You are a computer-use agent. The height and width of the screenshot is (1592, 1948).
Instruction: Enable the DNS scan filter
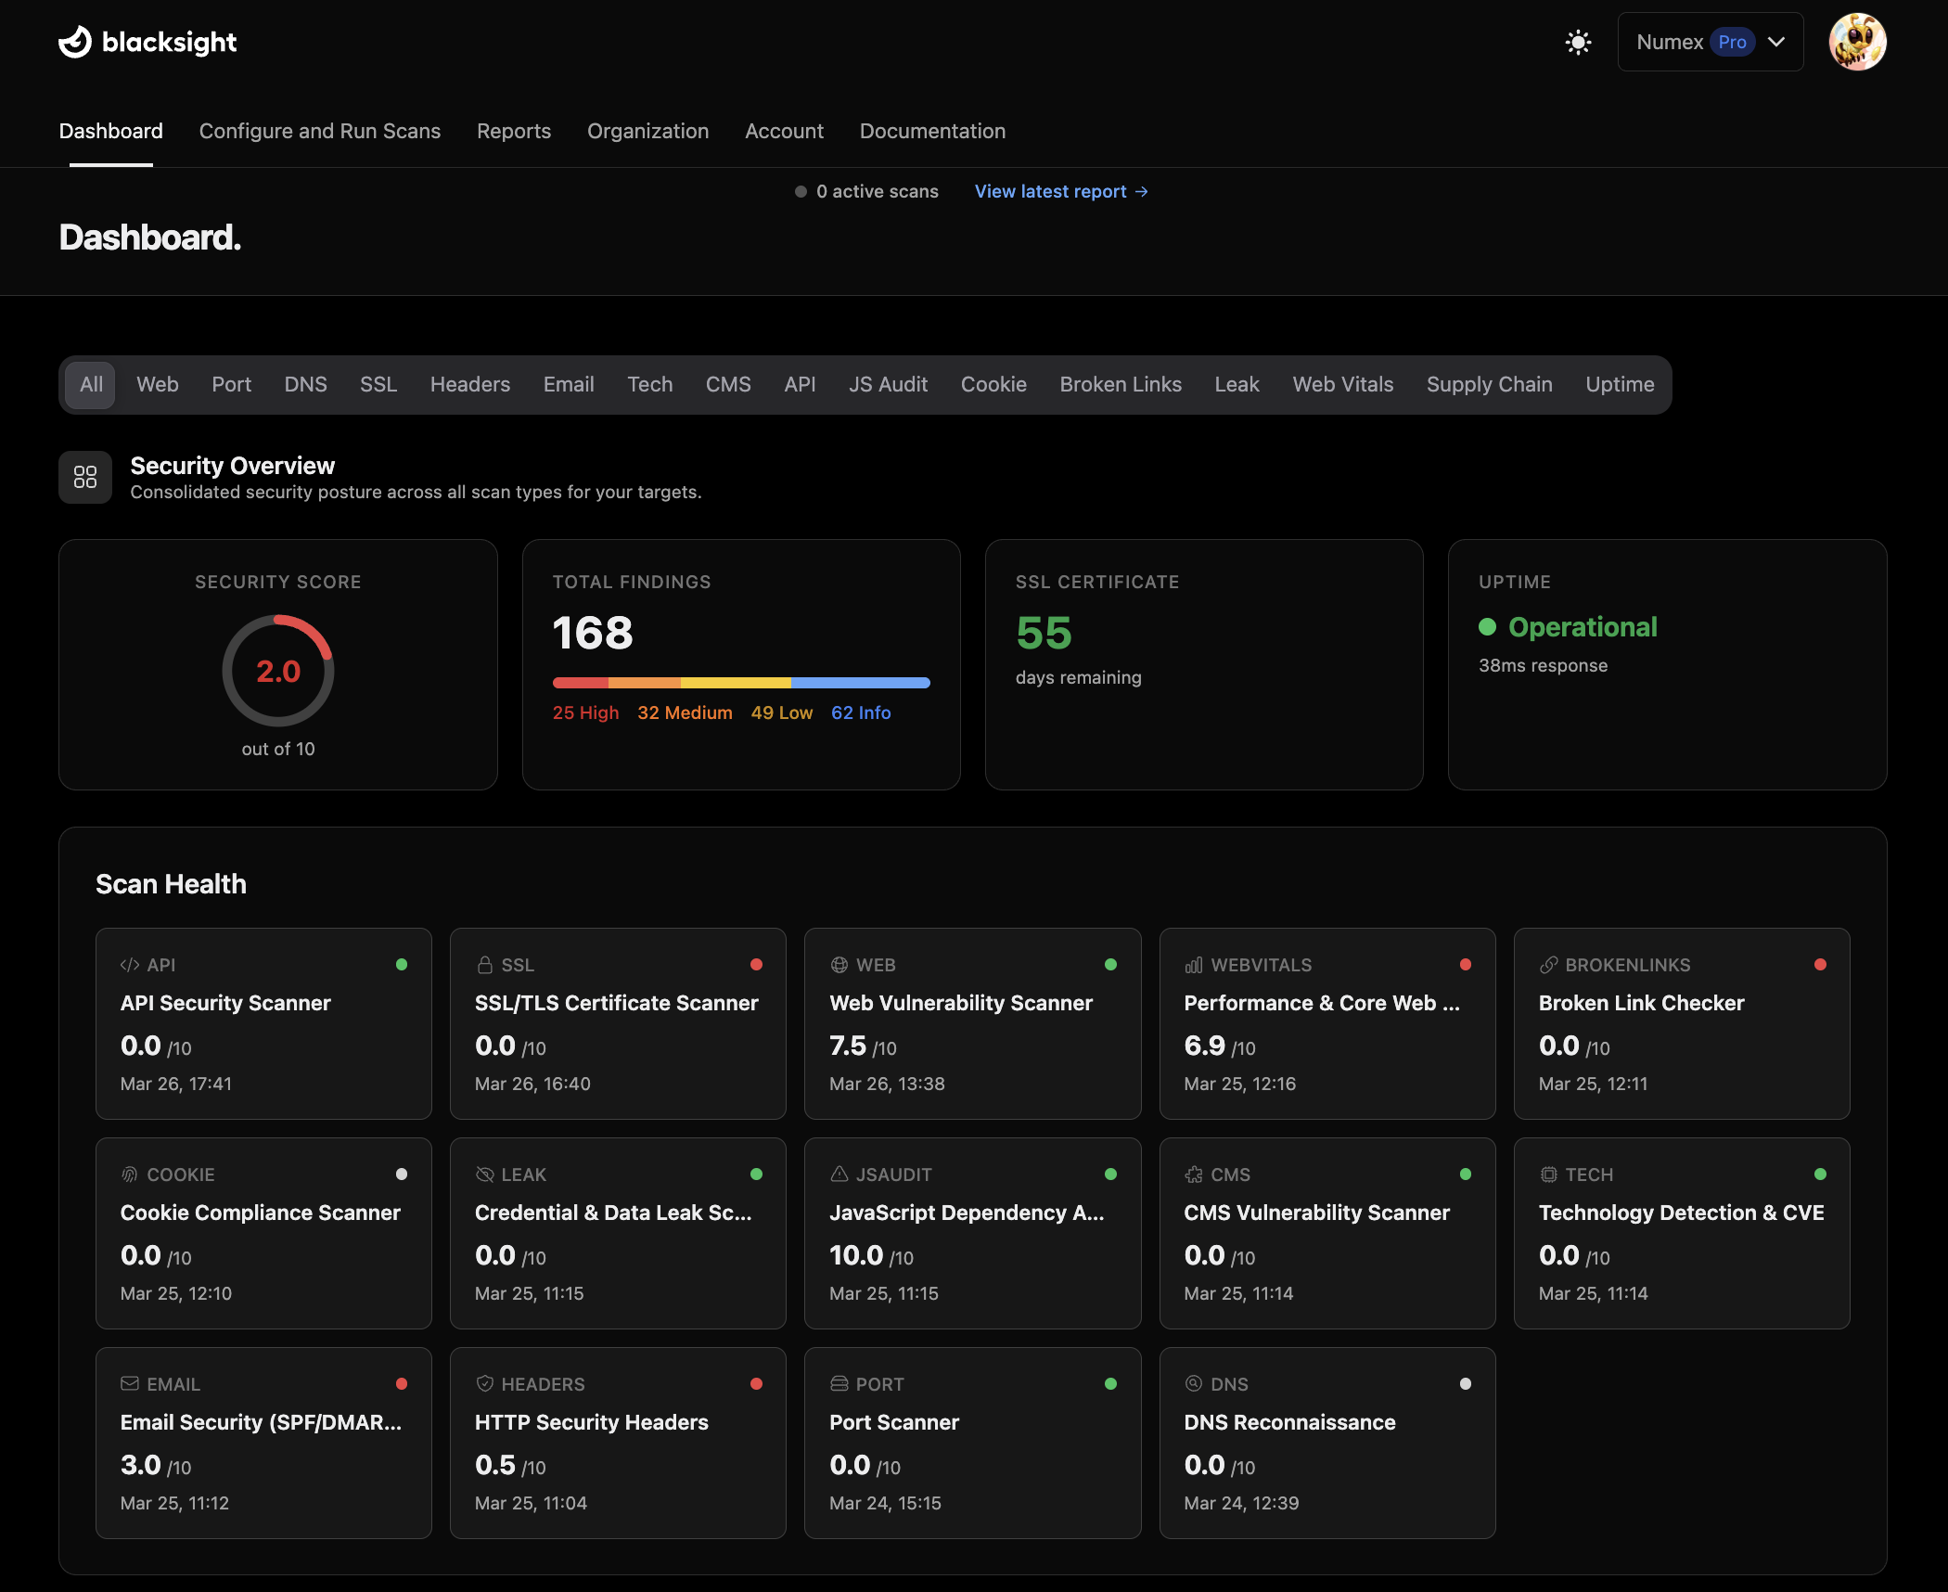point(305,383)
